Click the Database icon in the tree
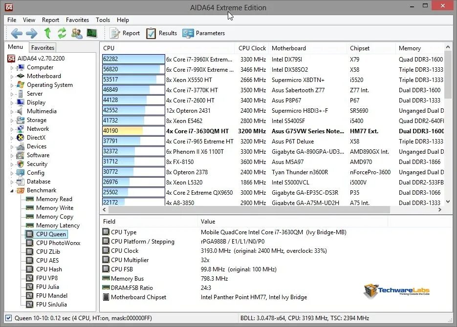 pyautogui.click(x=21, y=182)
